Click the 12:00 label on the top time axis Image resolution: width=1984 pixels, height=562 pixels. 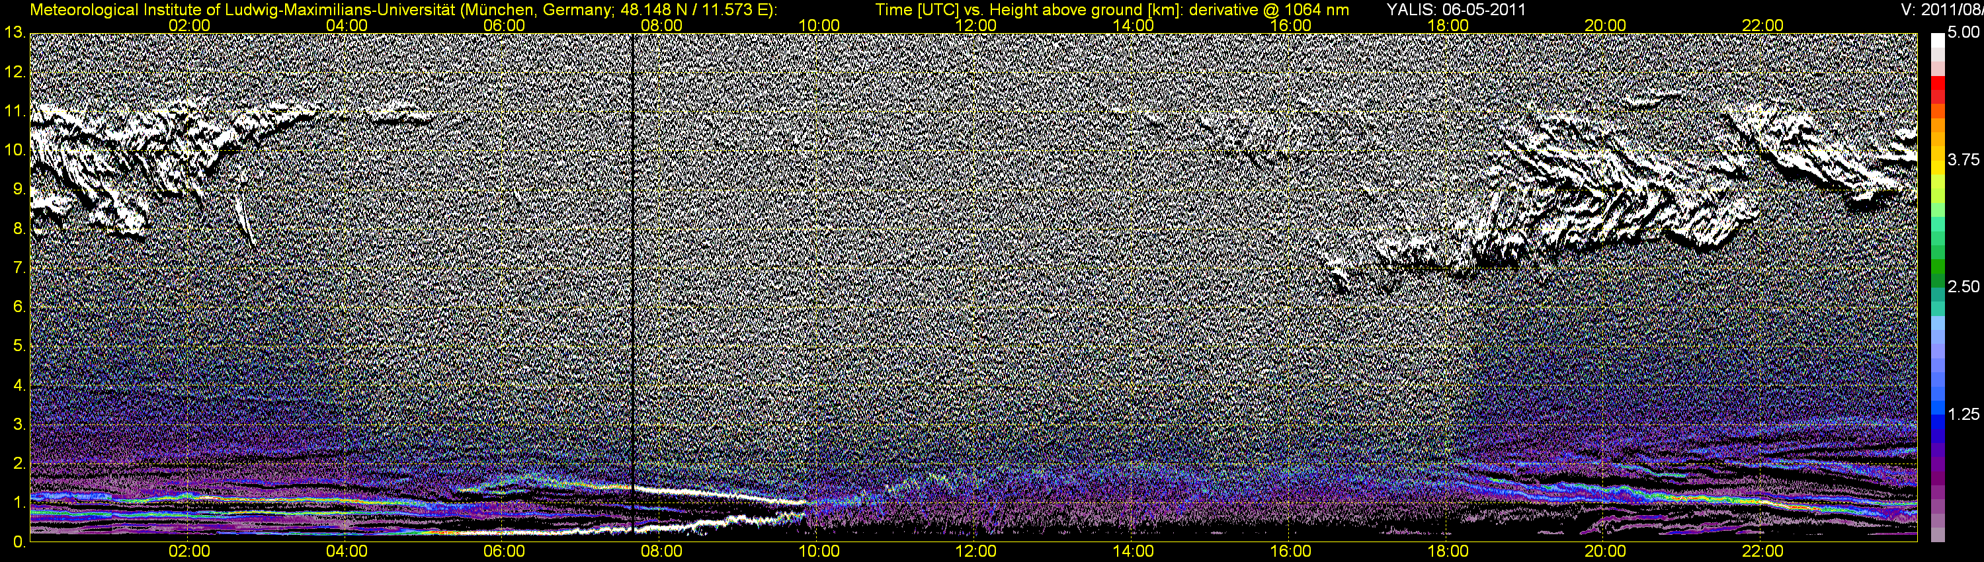pyautogui.click(x=976, y=25)
